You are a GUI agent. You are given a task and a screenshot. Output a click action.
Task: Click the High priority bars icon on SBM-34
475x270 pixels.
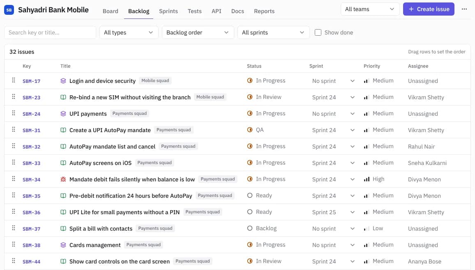tap(367, 179)
